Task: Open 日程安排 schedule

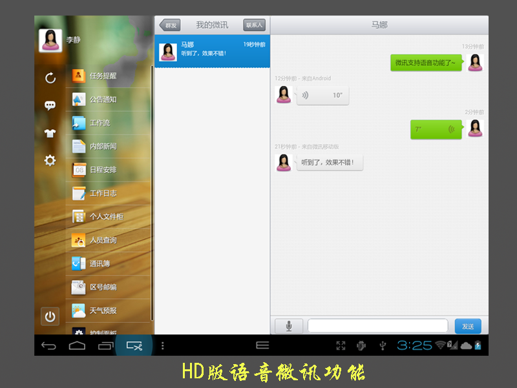Action: (x=108, y=170)
